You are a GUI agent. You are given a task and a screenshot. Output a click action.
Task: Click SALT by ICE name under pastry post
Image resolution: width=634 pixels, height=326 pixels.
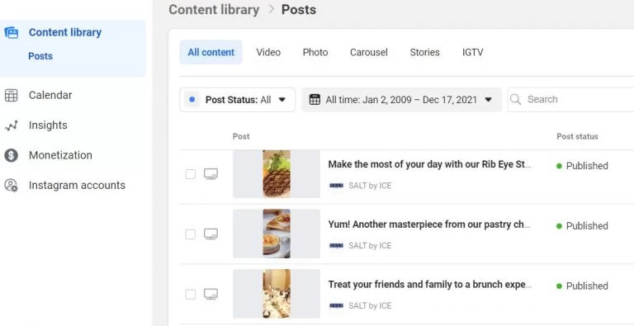[370, 245]
